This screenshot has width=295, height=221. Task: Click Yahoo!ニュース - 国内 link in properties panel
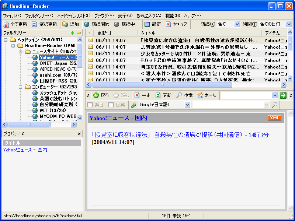[25, 150]
